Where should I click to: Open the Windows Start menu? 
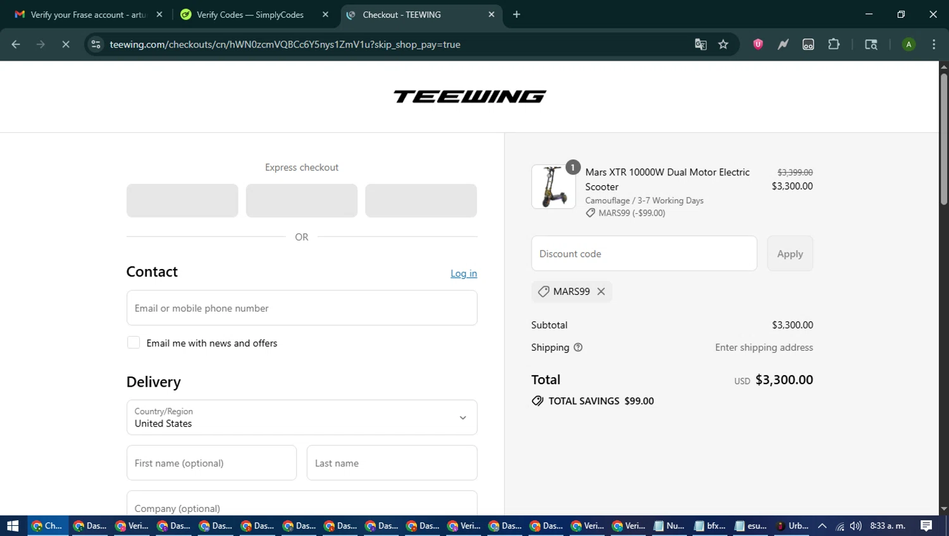[x=13, y=526]
